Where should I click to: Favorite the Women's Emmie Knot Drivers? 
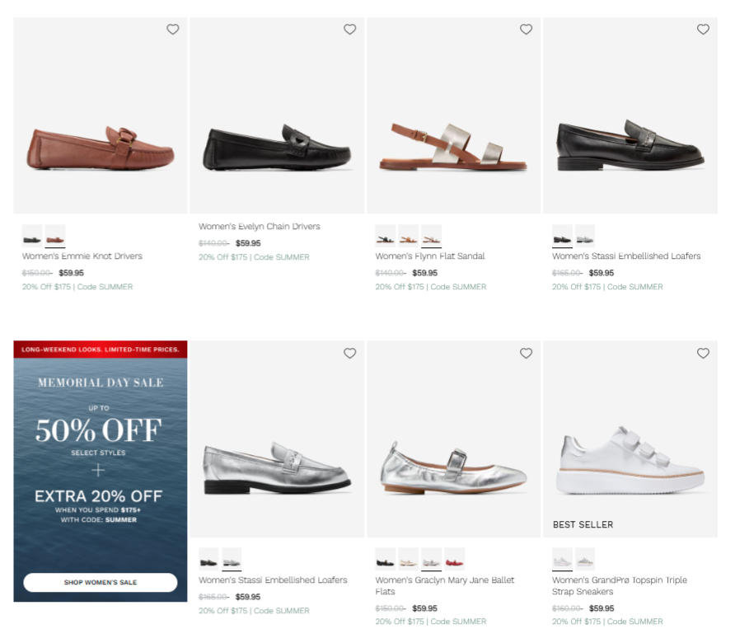[172, 29]
